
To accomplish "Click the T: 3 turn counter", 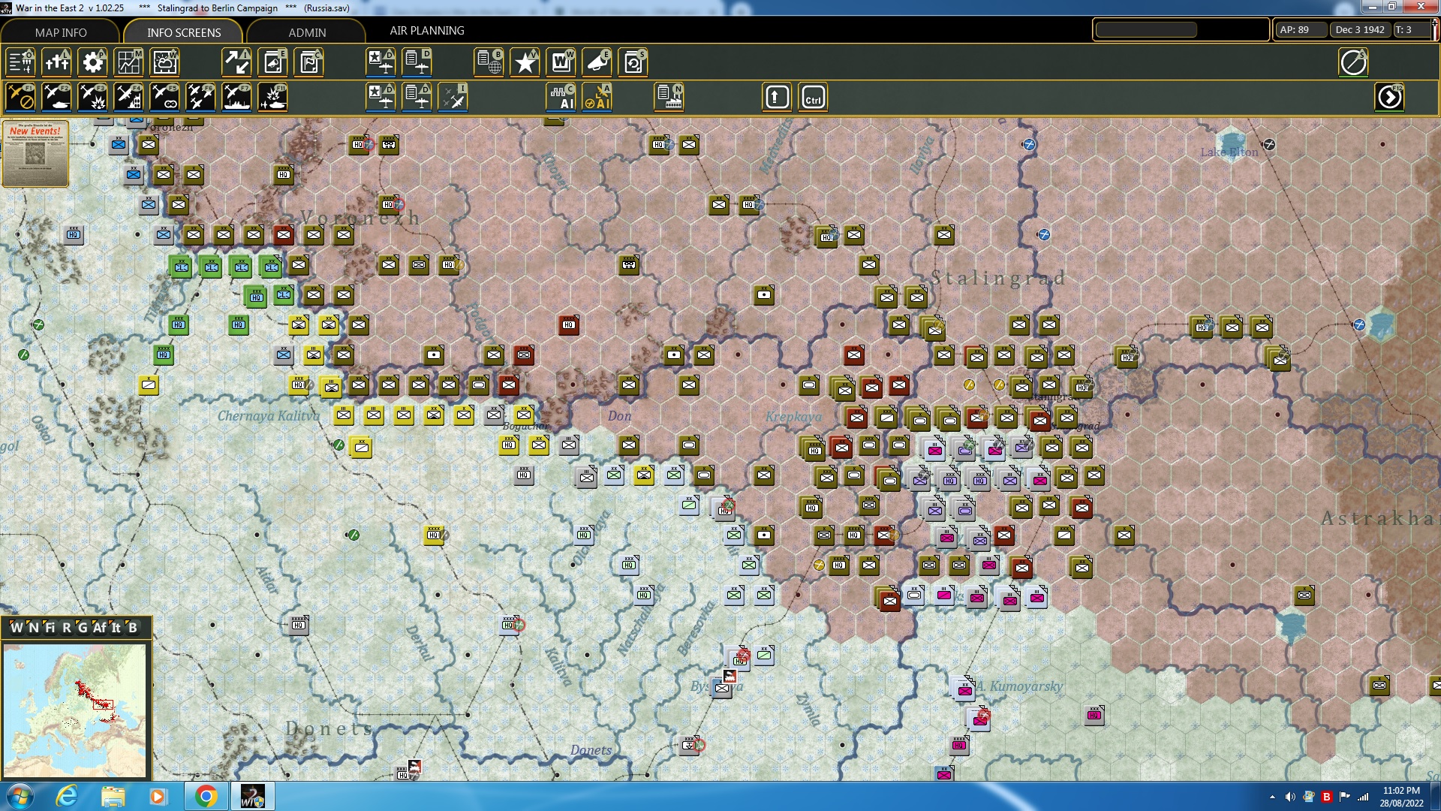I will [1410, 30].
